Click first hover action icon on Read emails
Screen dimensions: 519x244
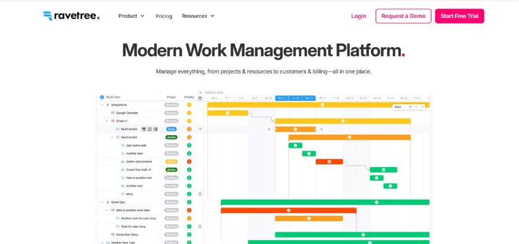click(143, 129)
